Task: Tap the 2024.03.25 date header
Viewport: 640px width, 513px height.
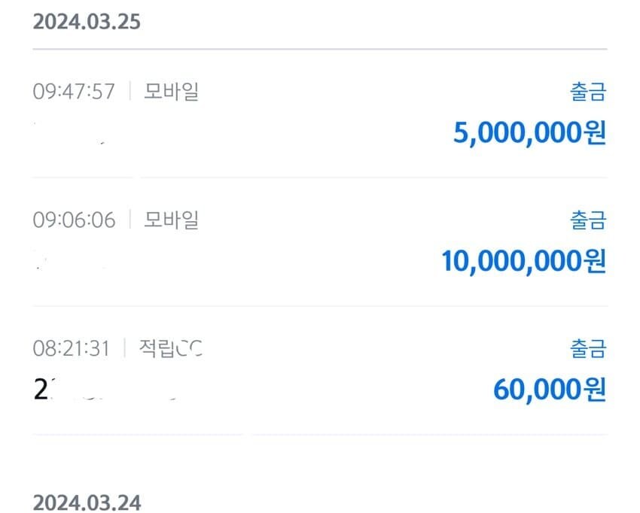Action: click(87, 21)
